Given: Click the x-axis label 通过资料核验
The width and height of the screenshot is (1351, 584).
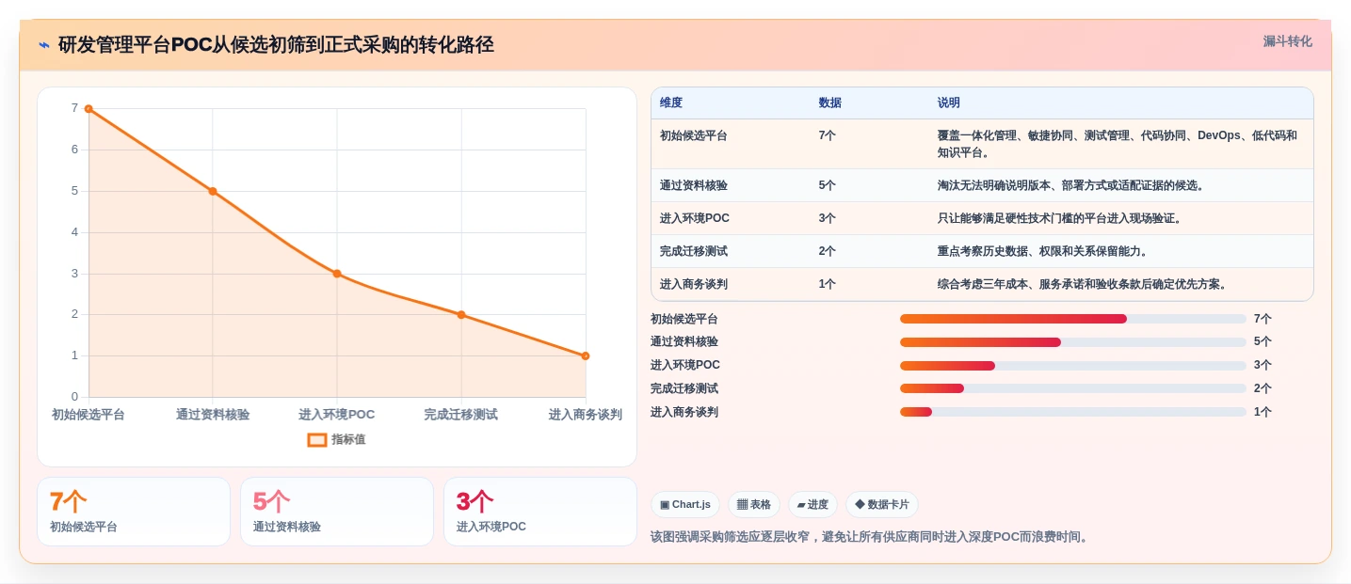Looking at the screenshot, I should point(213,415).
